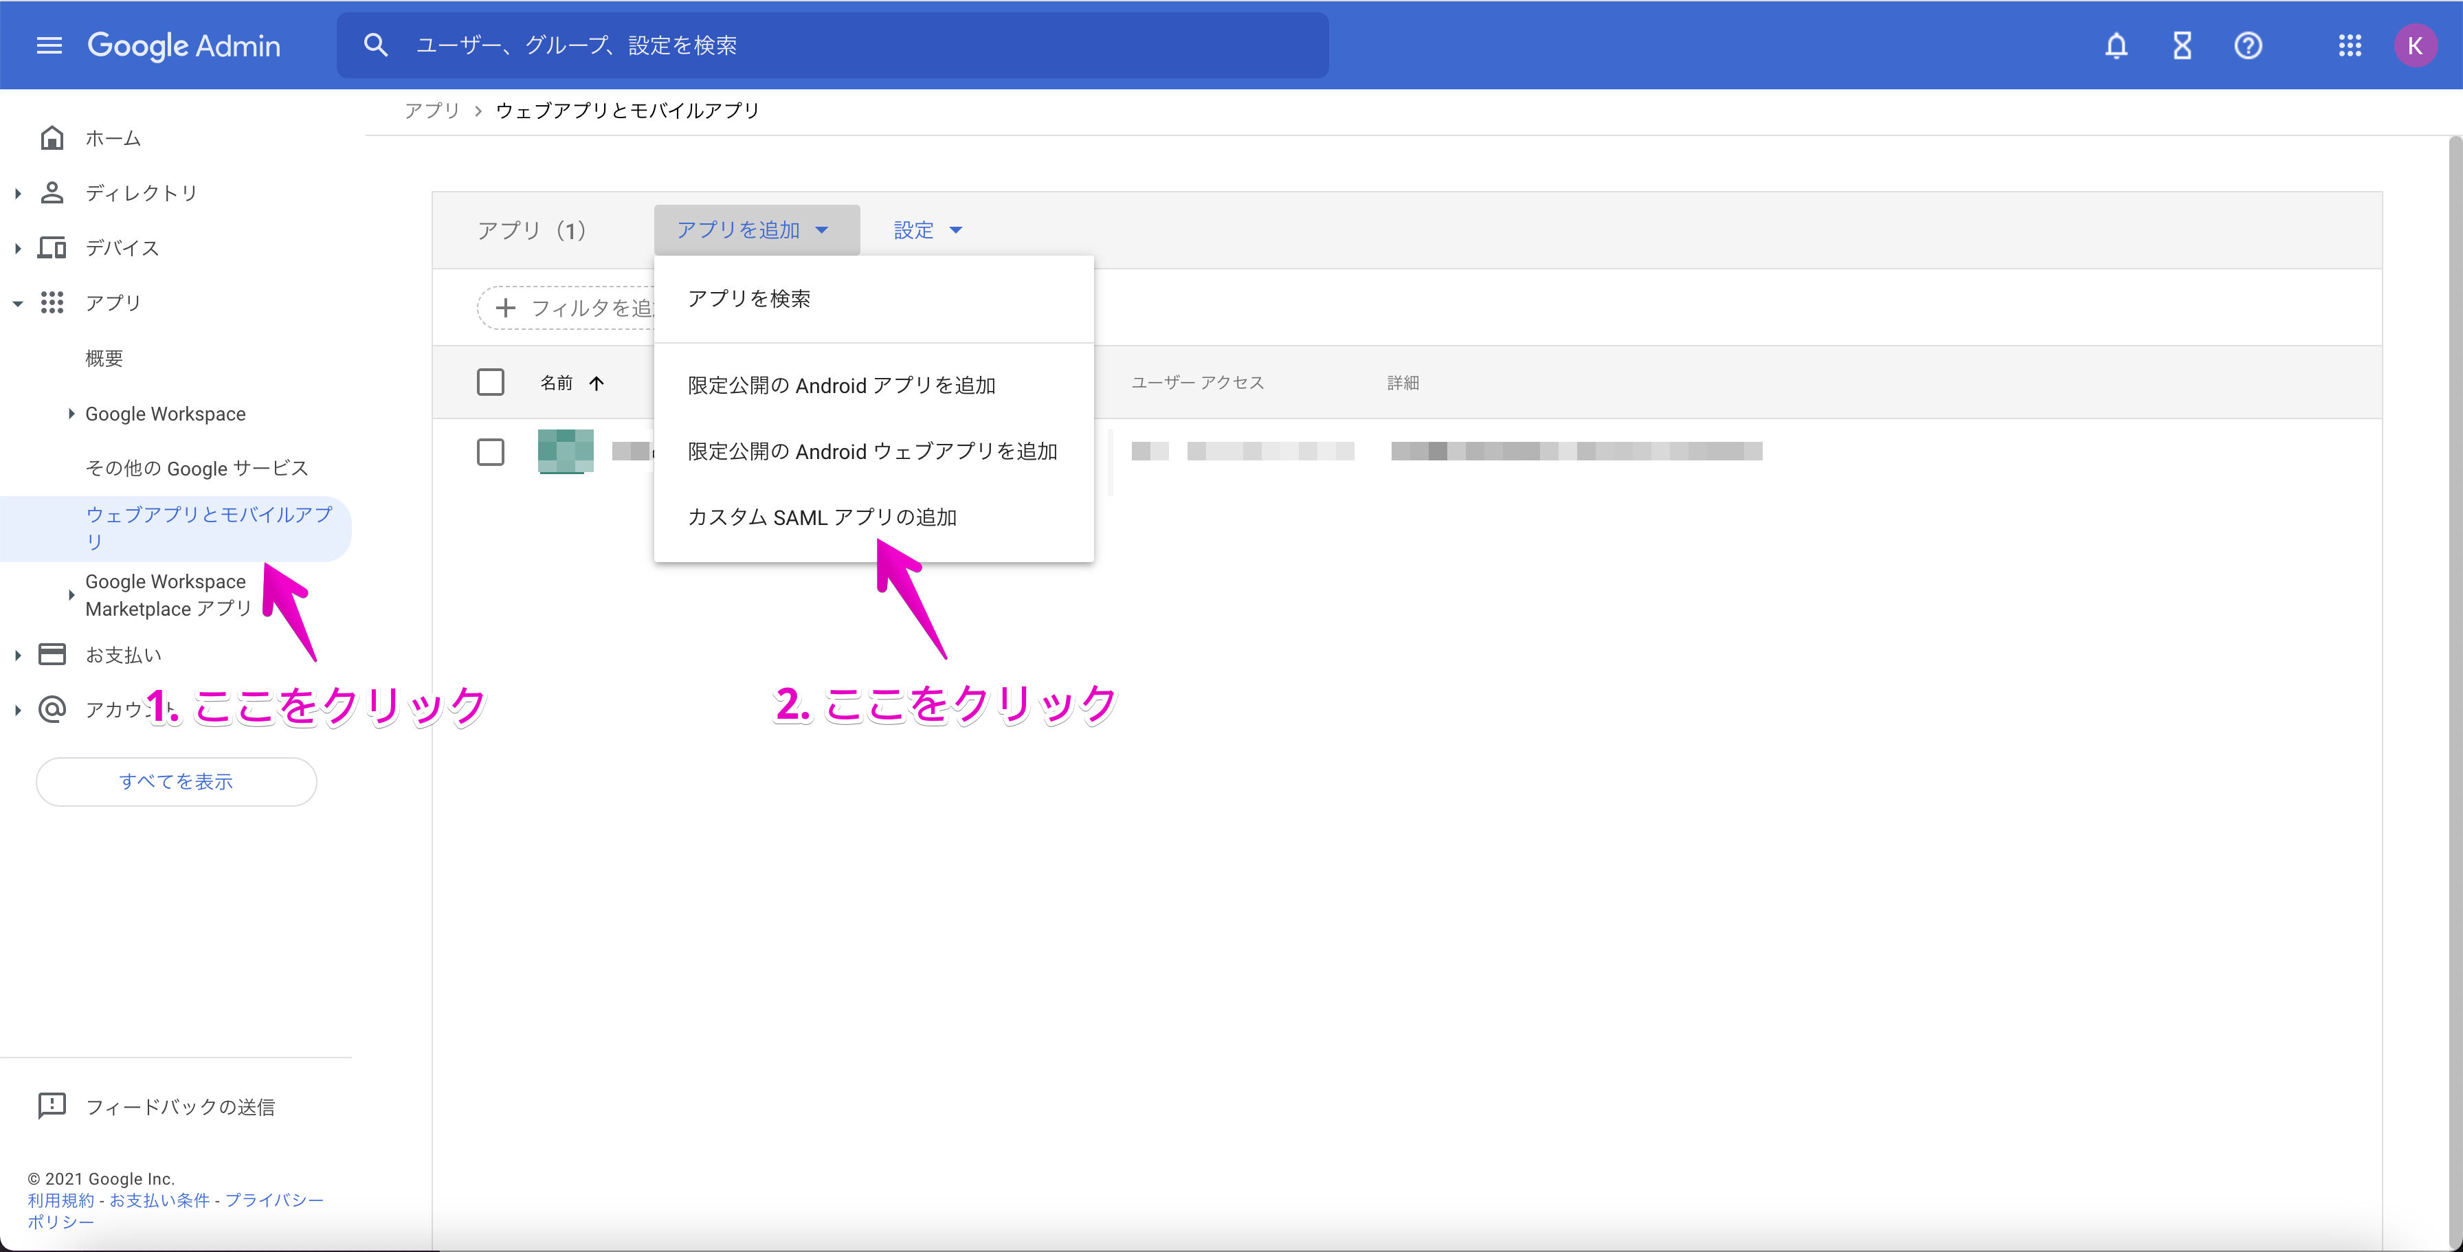This screenshot has height=1252, width=2463.
Task: Open フィードバックの送信
Action: pos(180,1107)
